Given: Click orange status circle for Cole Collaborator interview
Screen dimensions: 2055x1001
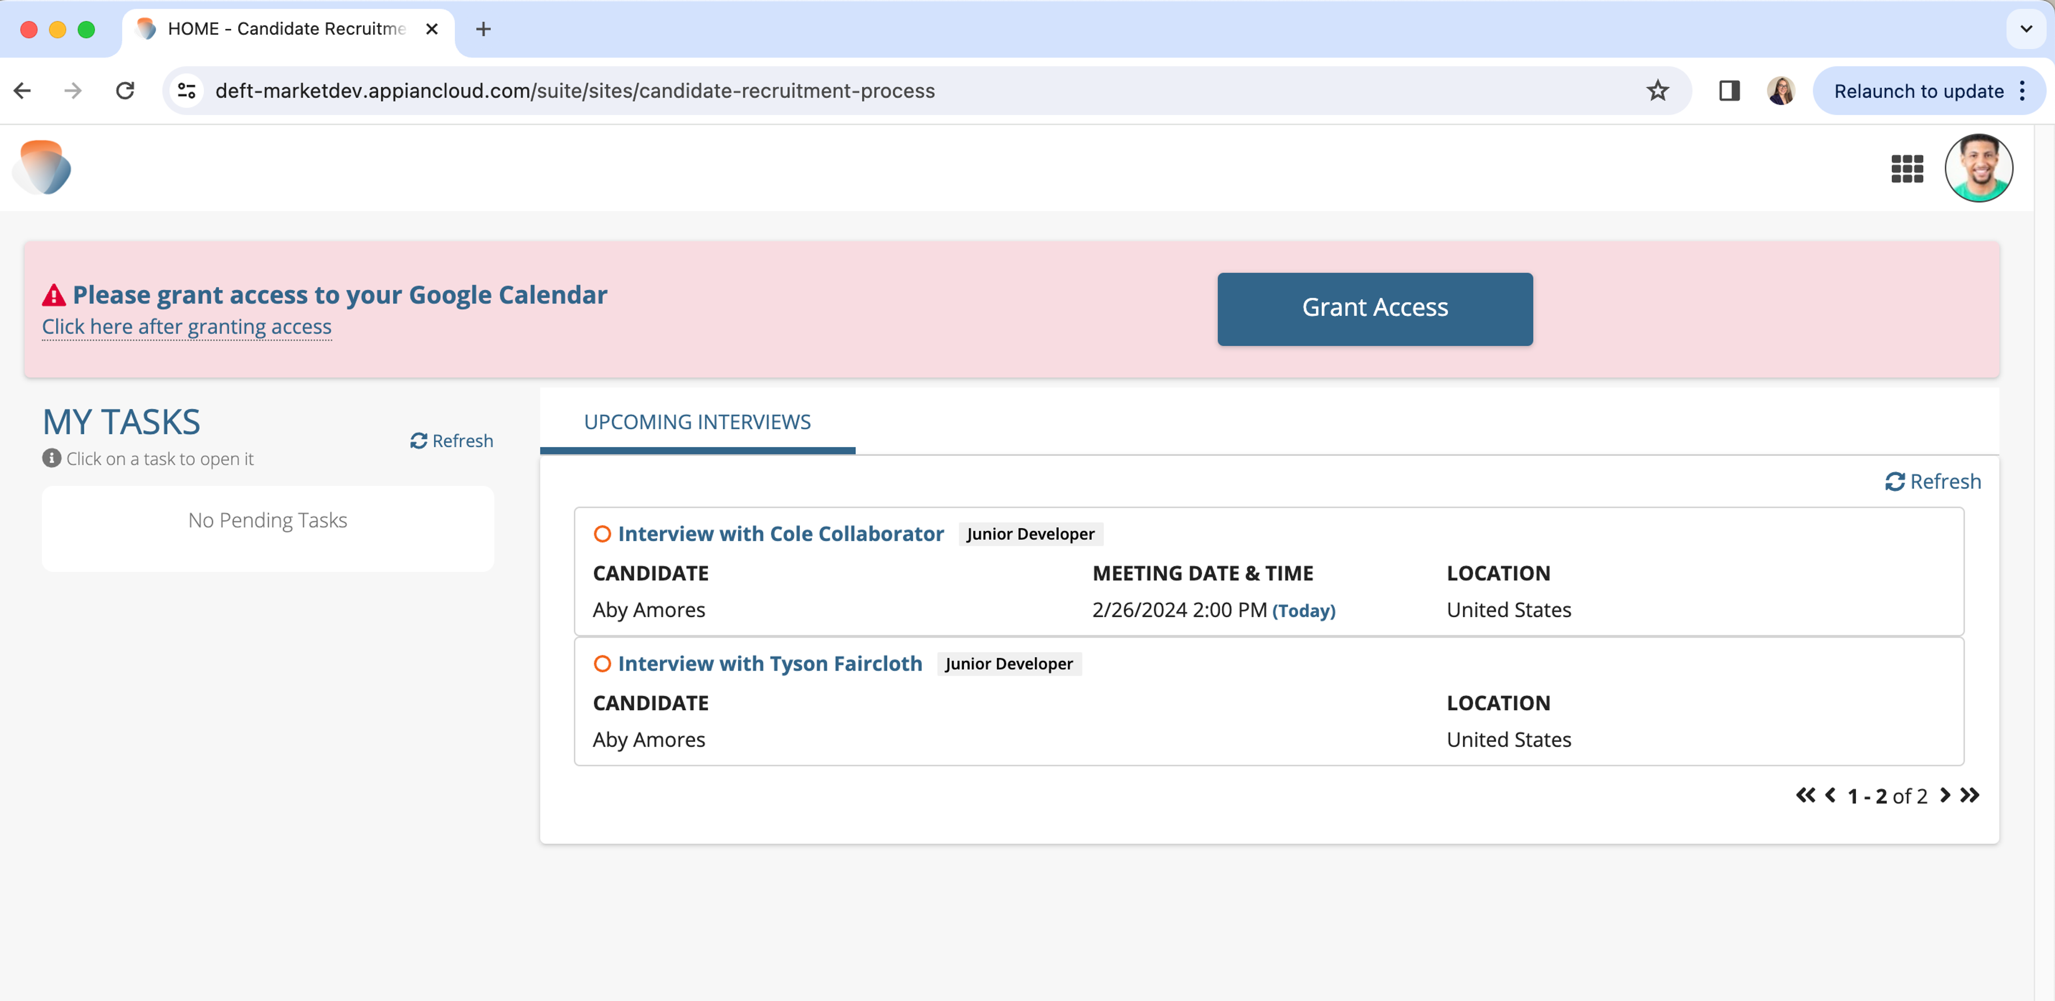Looking at the screenshot, I should click(602, 533).
